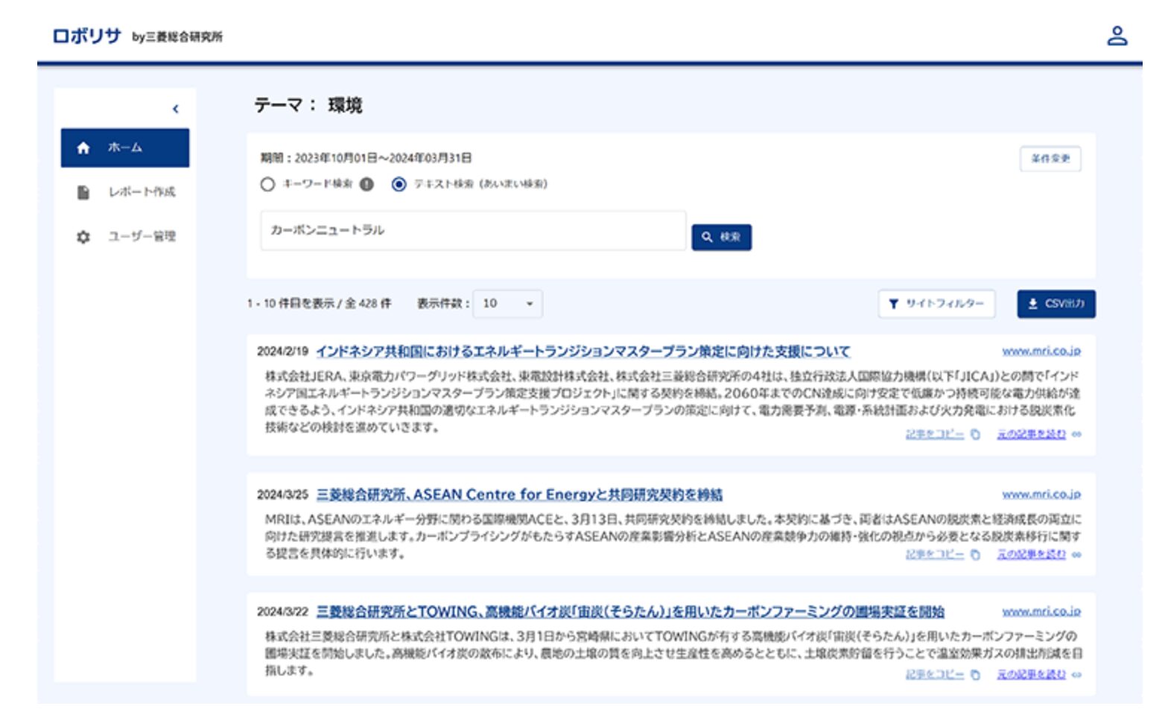Image resolution: width=1168 pixels, height=709 pixels.
Task: Click www.mri.co.jp link on the 2024/3/25 article
Action: point(1041,494)
